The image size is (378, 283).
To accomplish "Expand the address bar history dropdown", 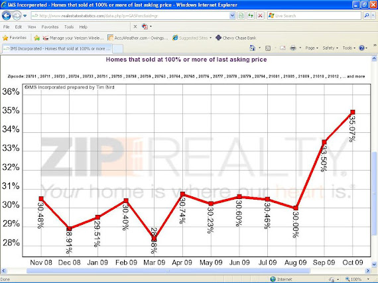I will coord(232,16).
